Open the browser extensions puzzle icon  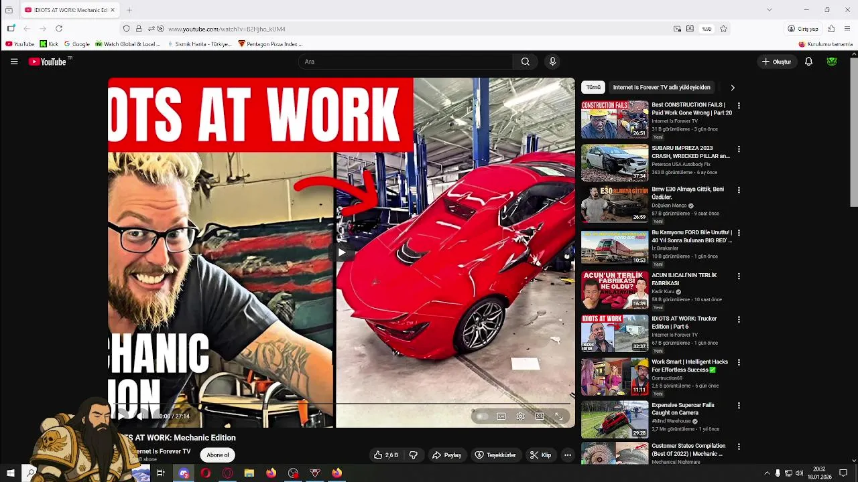831,29
